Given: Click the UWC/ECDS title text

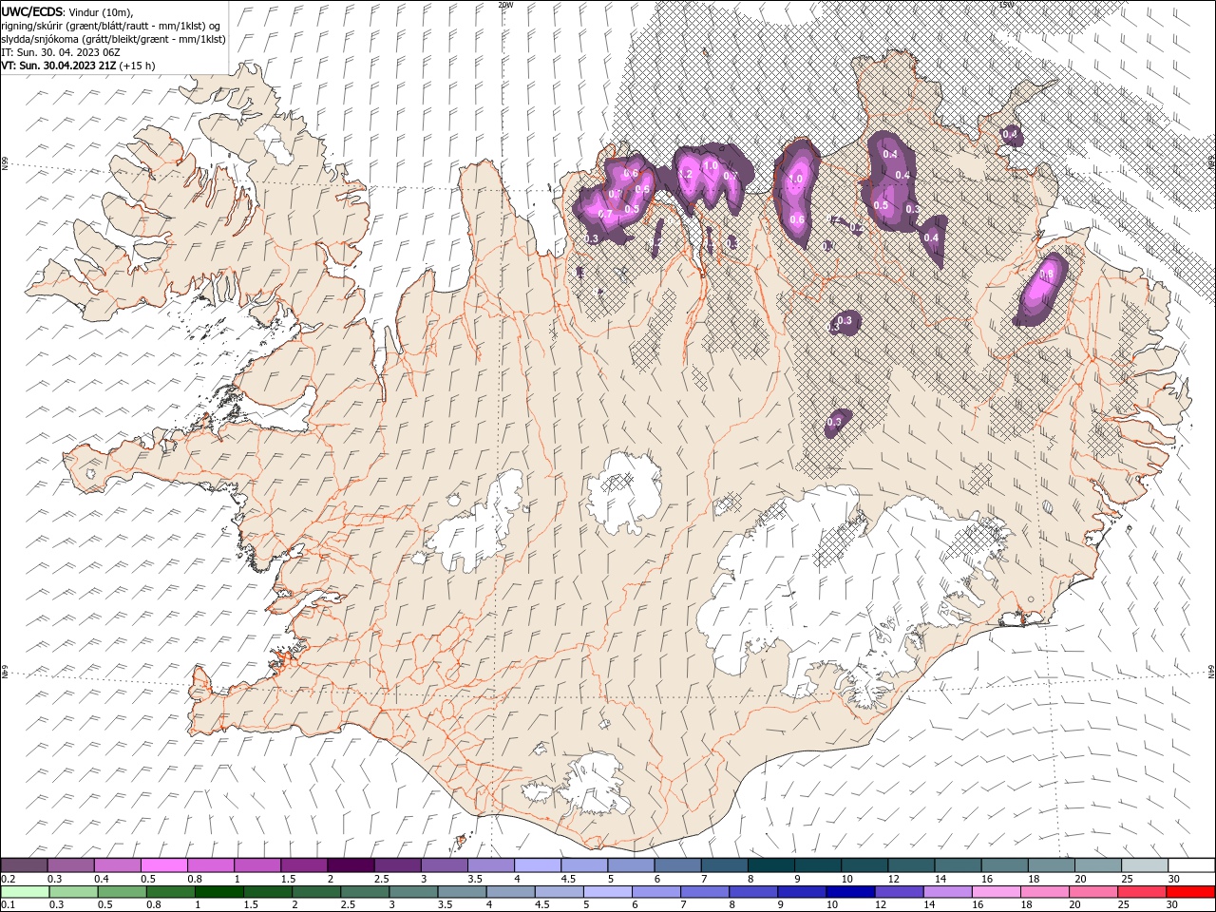Looking at the screenshot, I should [x=32, y=11].
